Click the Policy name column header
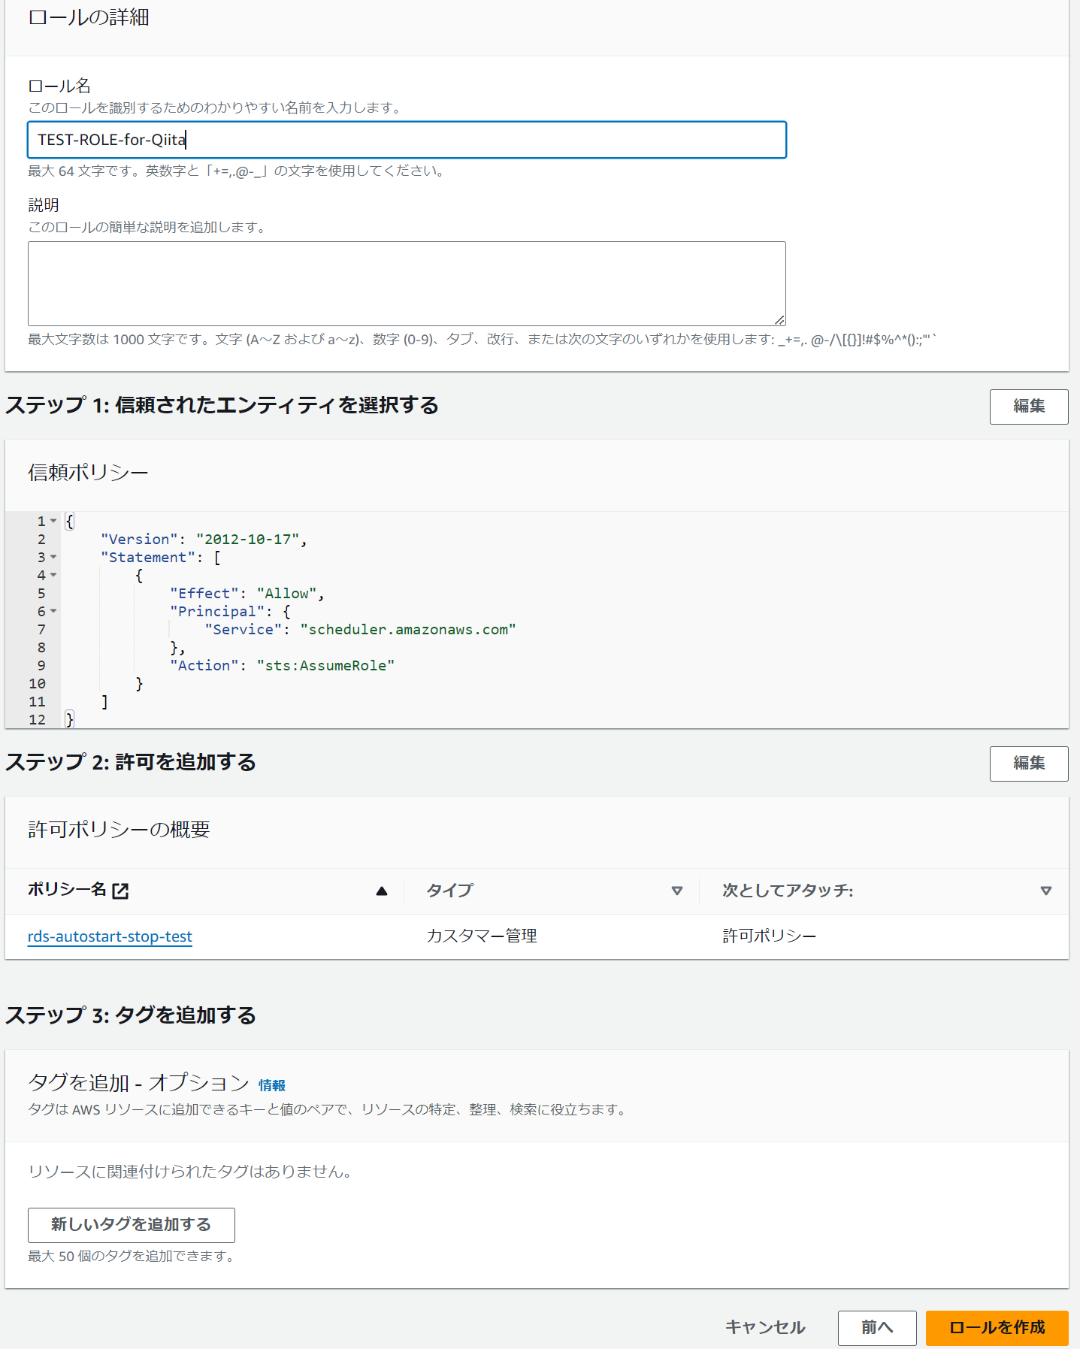Image resolution: width=1080 pixels, height=1349 pixels. 67,890
